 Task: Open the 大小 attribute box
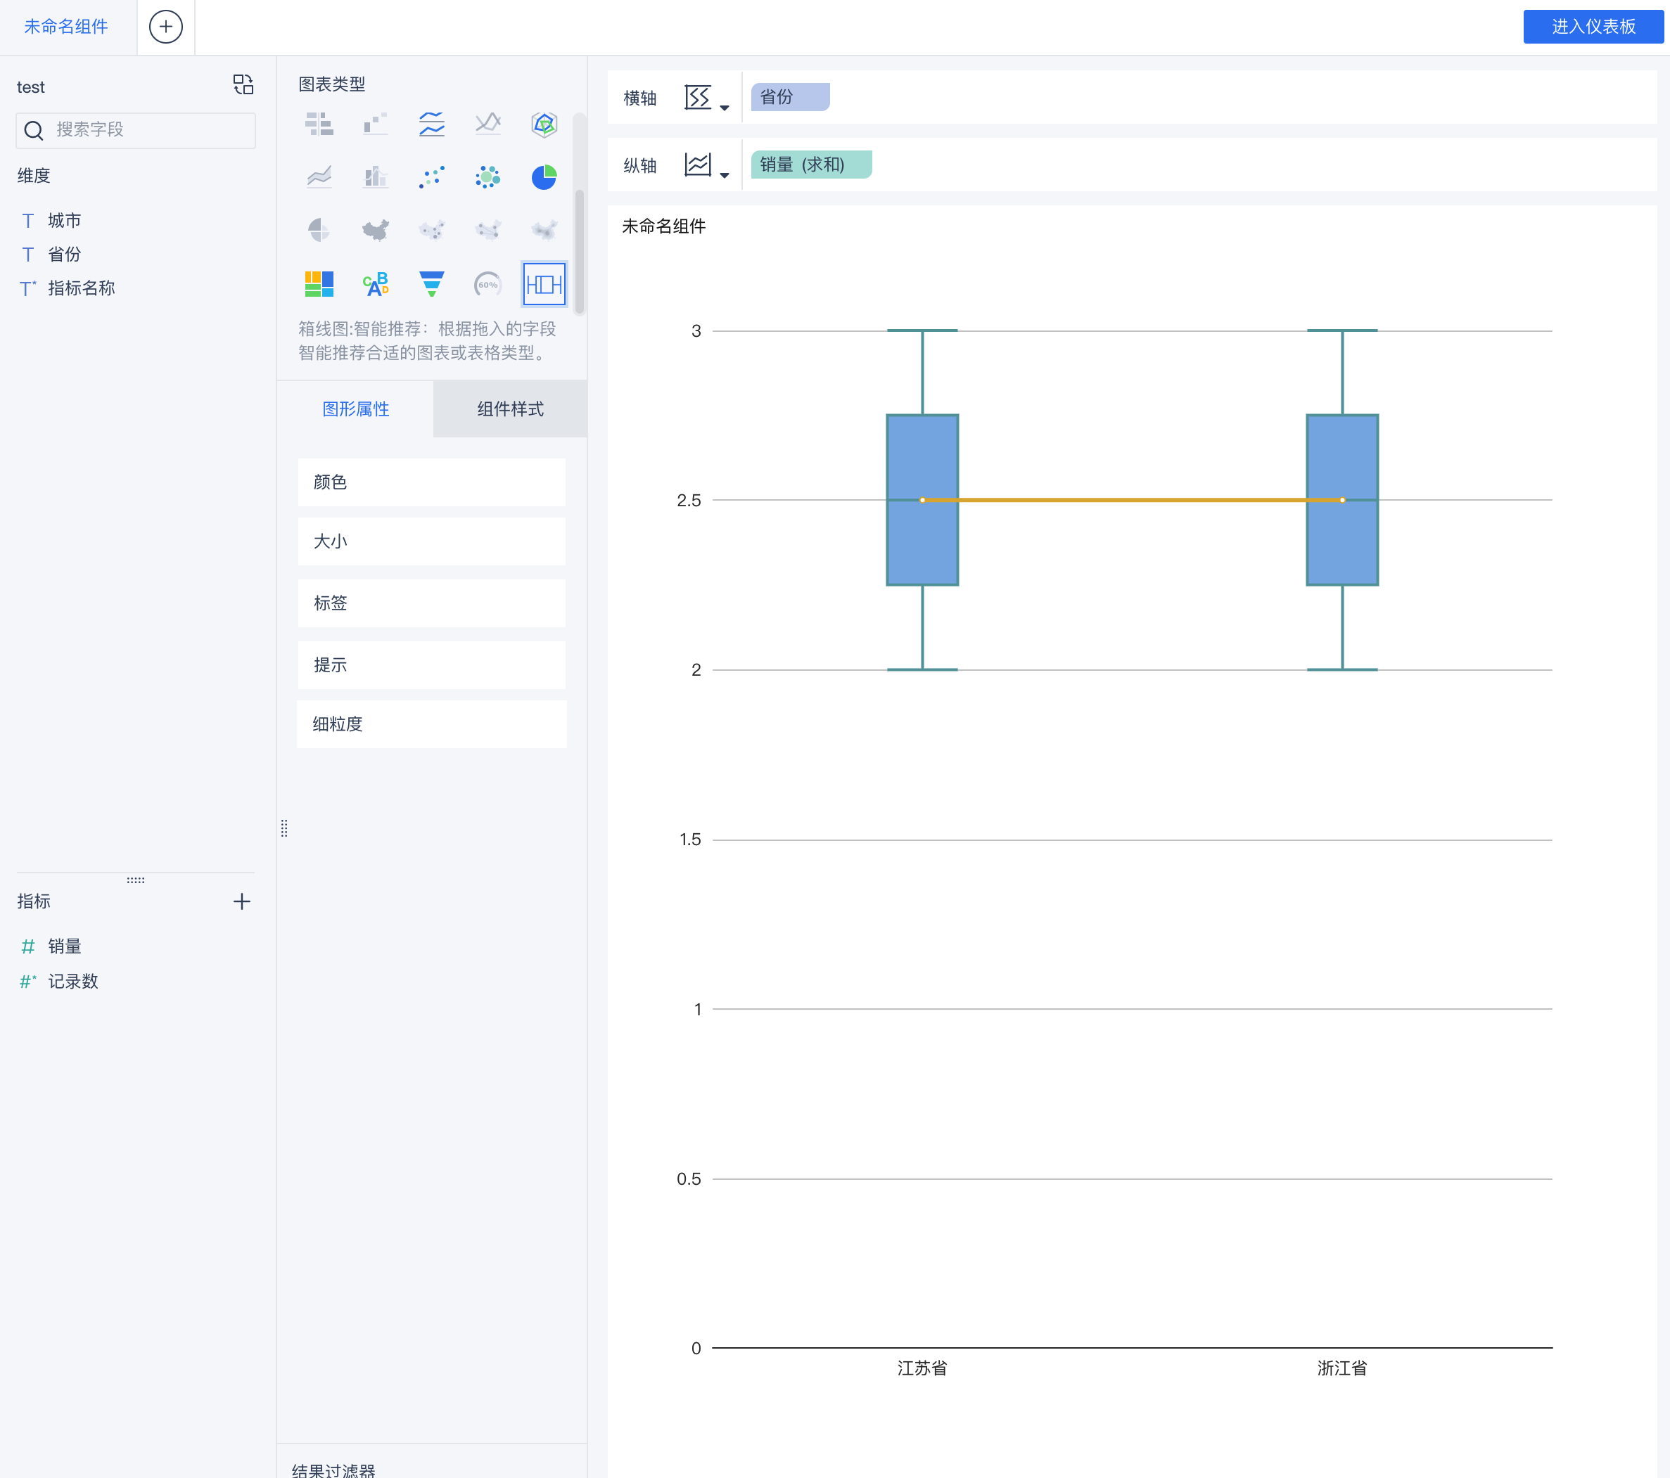(431, 541)
